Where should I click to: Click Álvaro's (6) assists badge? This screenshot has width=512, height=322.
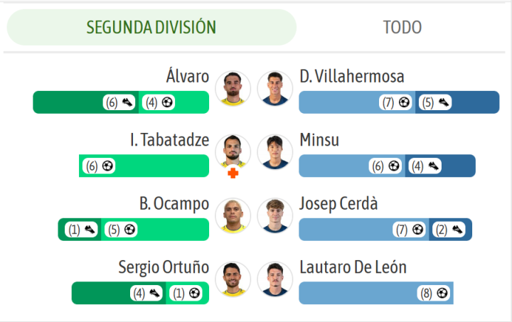coord(119,102)
